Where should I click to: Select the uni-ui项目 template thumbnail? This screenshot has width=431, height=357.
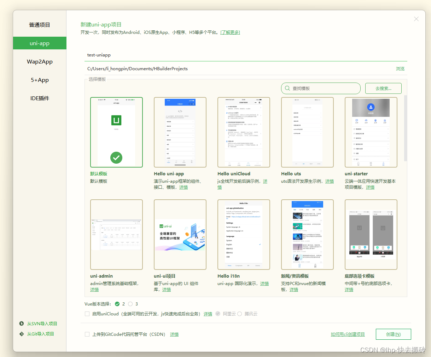tap(180, 235)
